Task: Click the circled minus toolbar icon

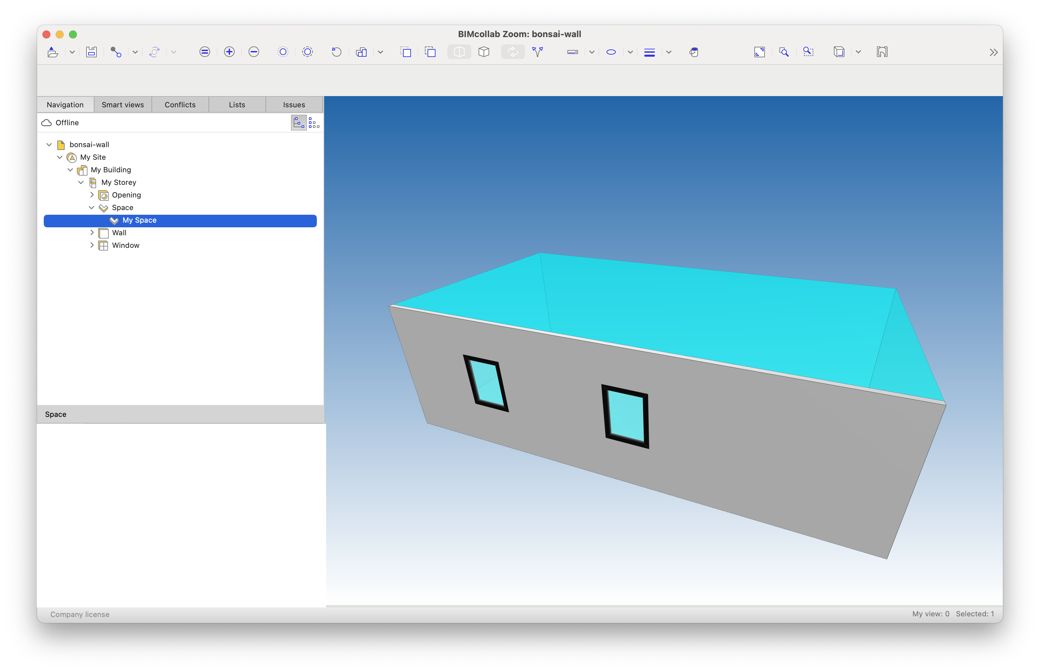Action: pyautogui.click(x=254, y=52)
